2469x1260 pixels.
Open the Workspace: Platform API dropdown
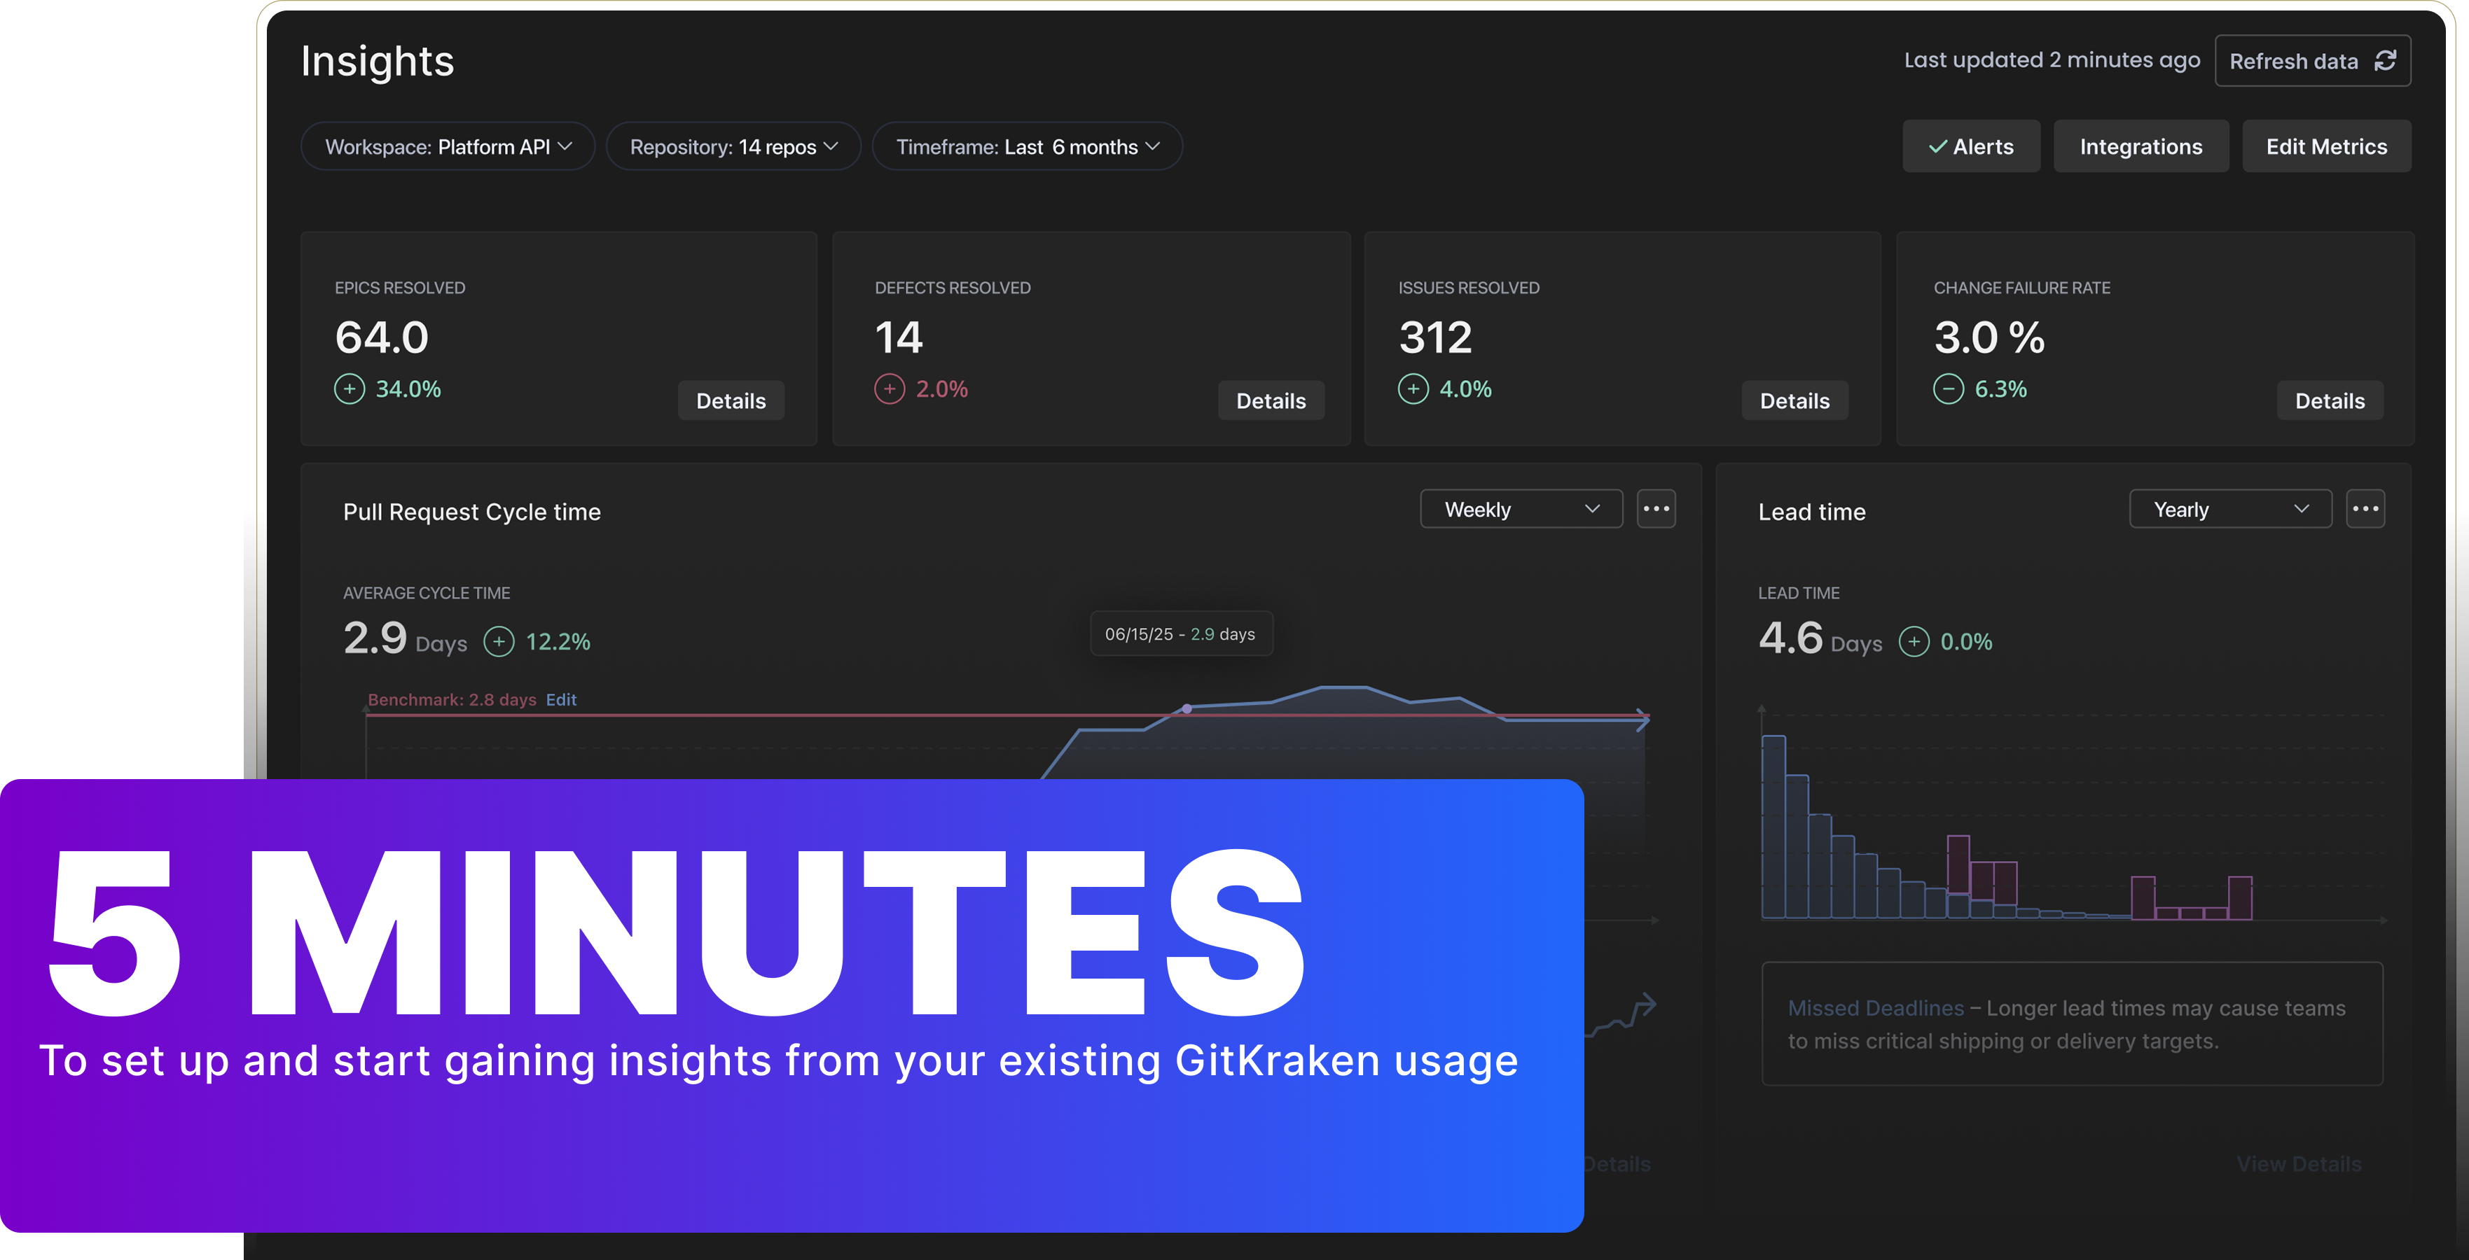click(x=448, y=146)
